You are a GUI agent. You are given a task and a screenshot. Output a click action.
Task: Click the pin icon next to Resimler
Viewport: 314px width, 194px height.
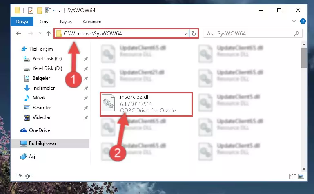[86, 108]
